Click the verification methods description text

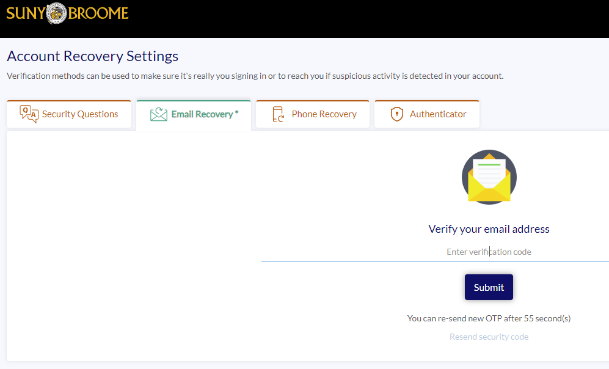(x=255, y=76)
